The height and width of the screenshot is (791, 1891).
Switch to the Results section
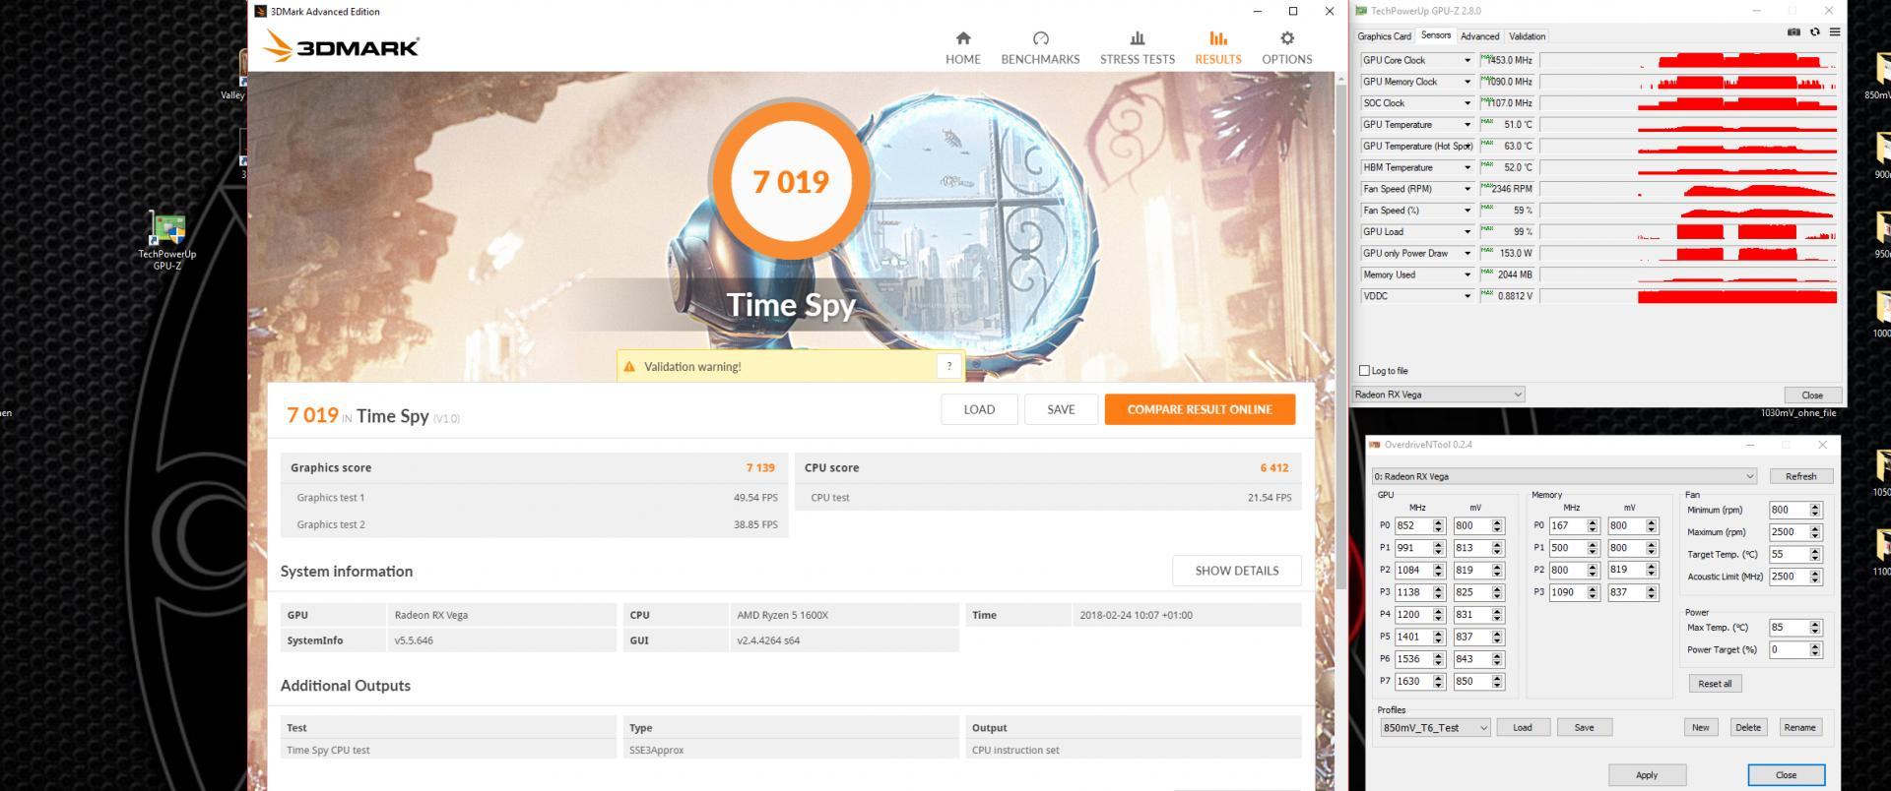coord(1218,47)
